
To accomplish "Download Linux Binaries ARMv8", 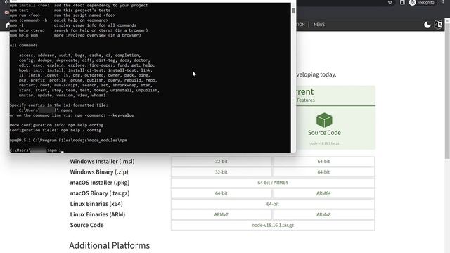I will (x=323, y=214).
